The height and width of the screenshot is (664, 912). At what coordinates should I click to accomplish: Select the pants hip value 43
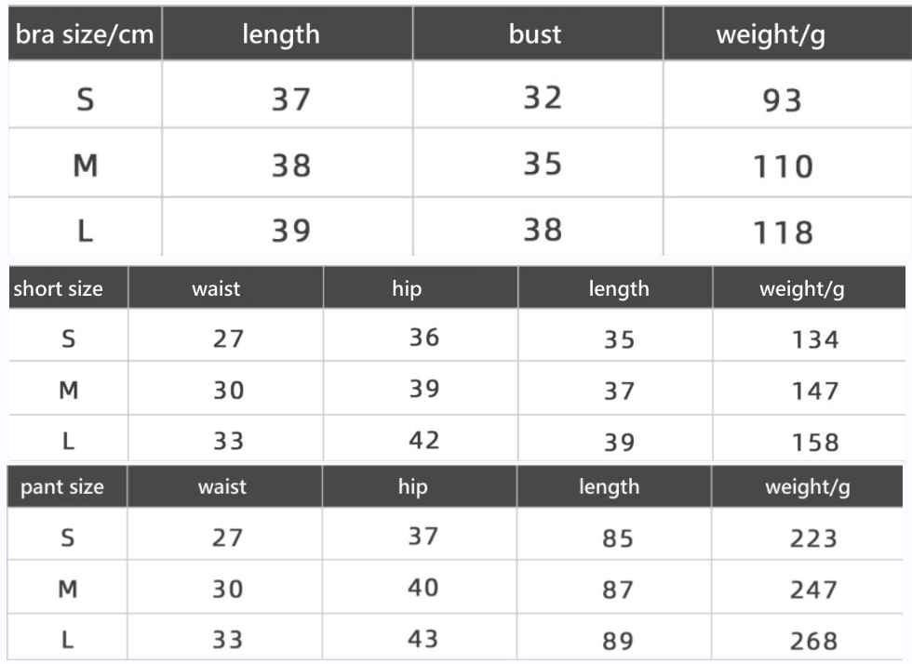point(422,638)
